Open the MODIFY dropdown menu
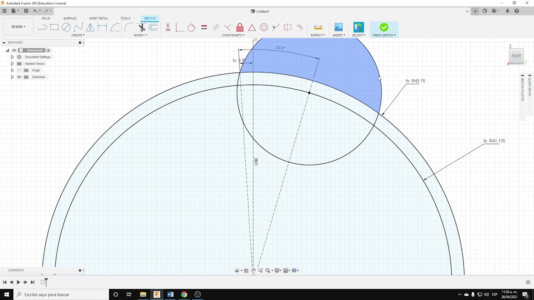Screen dimensions: 534x300 tap(141, 35)
